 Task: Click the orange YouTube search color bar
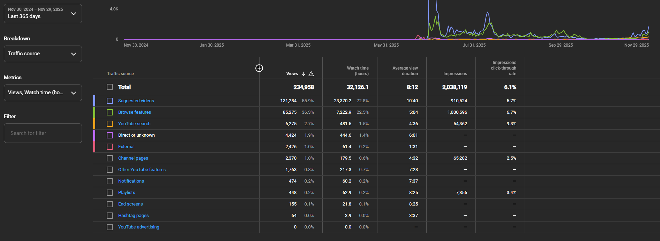(x=94, y=124)
